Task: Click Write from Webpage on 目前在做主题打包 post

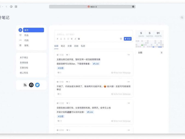Action: click(x=121, y=121)
